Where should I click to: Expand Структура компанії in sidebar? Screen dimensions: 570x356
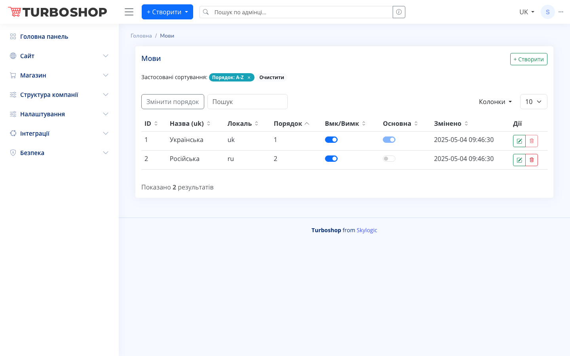coord(59,95)
